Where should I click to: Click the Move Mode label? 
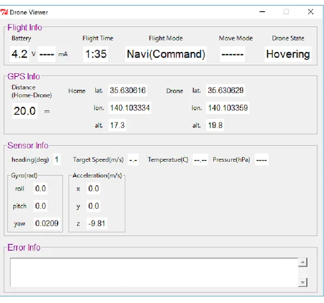click(x=236, y=38)
